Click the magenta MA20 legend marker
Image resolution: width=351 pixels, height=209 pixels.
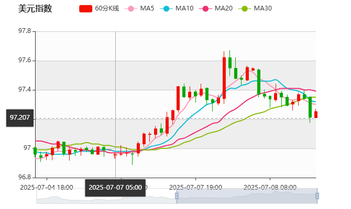206,9
